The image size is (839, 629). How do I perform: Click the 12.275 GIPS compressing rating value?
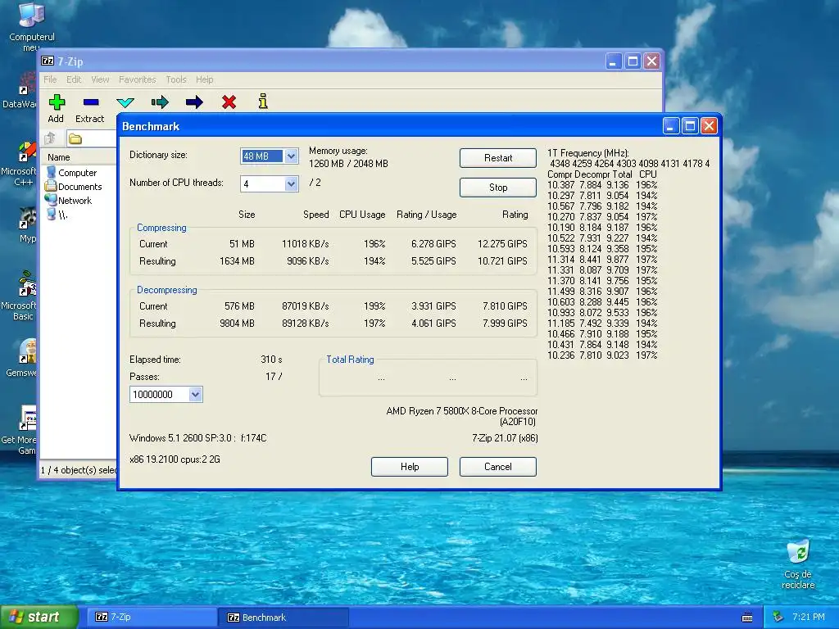click(502, 244)
